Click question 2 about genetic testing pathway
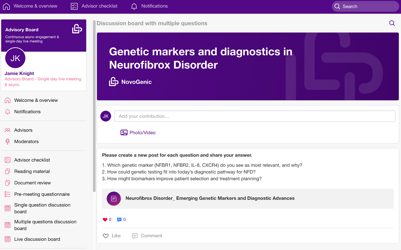 (x=179, y=172)
